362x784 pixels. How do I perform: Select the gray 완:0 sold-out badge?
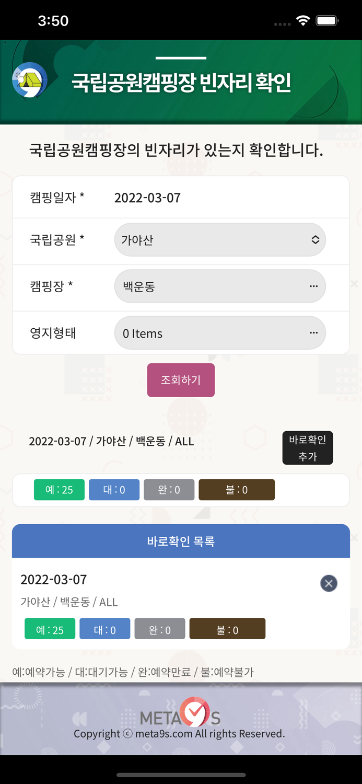pos(169,490)
